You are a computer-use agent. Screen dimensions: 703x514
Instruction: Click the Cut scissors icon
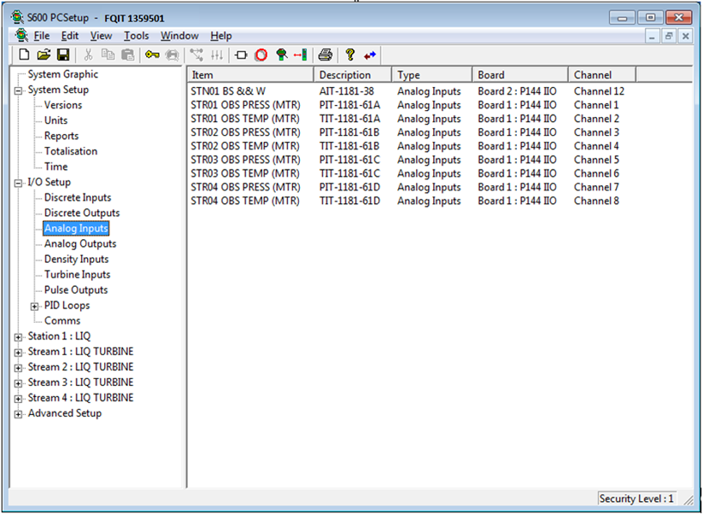[88, 55]
